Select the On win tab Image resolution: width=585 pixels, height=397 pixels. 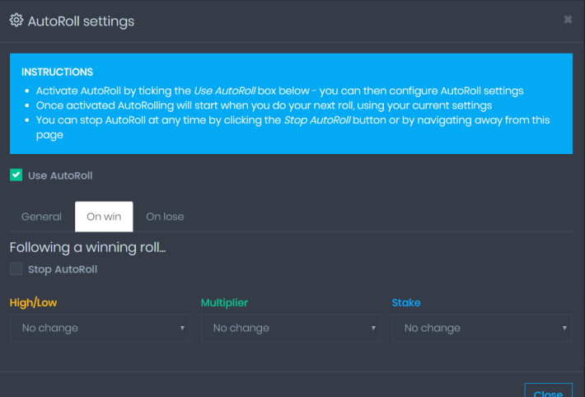pyautogui.click(x=104, y=217)
